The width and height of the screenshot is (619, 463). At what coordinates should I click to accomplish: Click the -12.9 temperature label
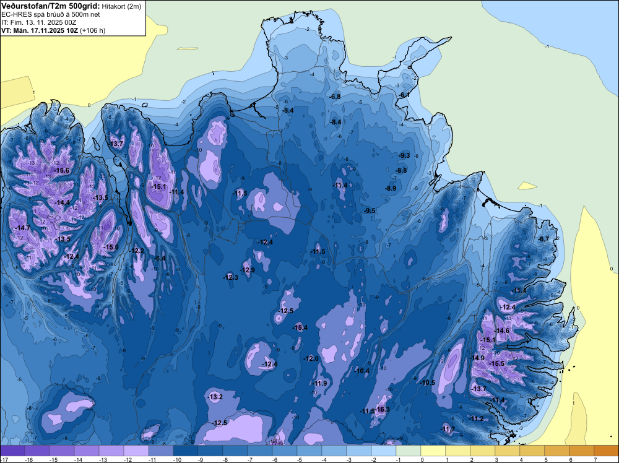tap(248, 270)
